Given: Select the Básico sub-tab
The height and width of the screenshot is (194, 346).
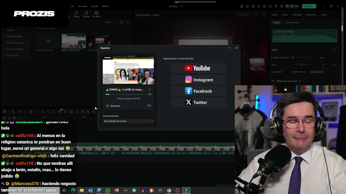Looking at the screenshot, I should point(277,23).
